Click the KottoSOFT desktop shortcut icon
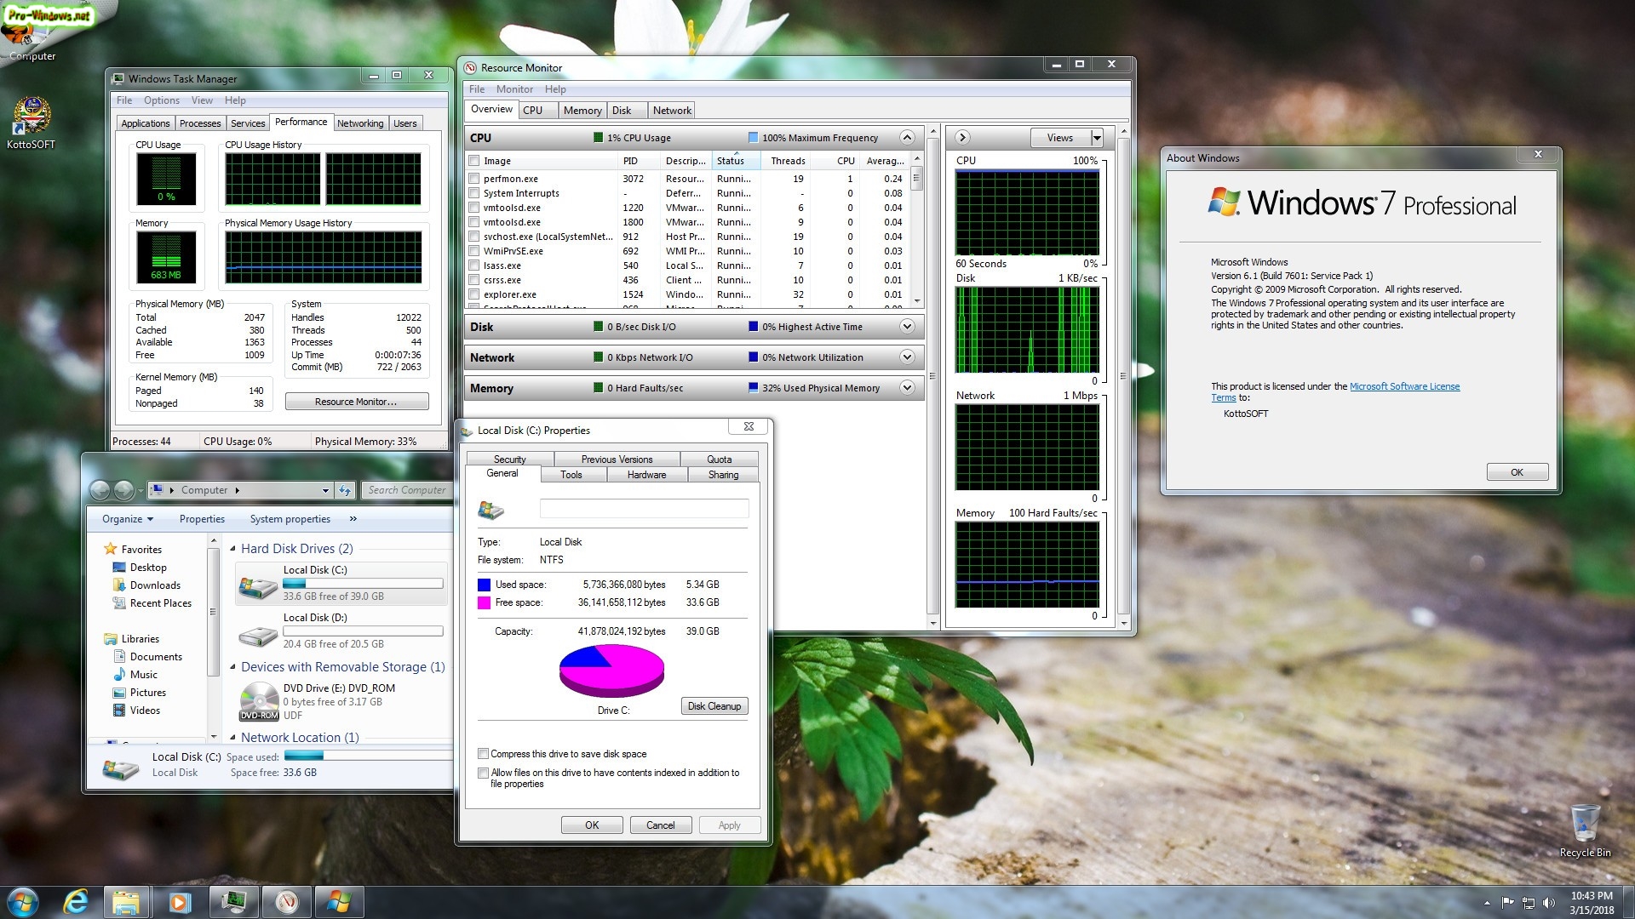Image resolution: width=1635 pixels, height=919 pixels. pyautogui.click(x=31, y=117)
